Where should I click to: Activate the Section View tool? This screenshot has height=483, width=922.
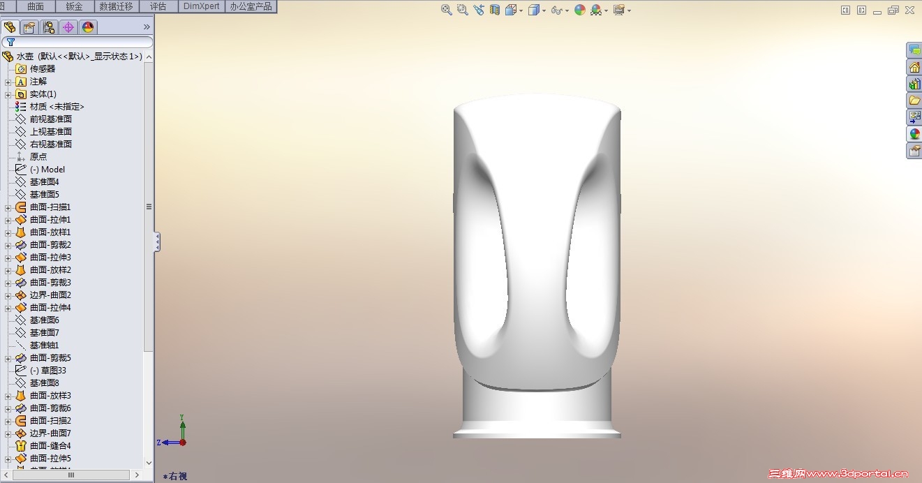coord(495,10)
